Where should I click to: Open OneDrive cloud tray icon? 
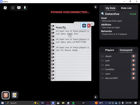coord(116,103)
